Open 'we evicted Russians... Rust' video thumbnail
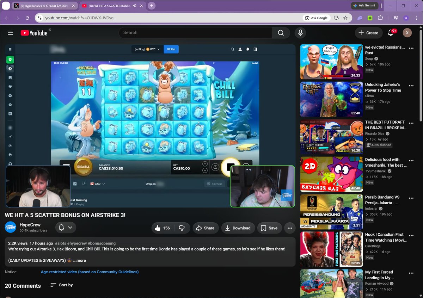Screen dimensions: 423x298 pos(331,62)
